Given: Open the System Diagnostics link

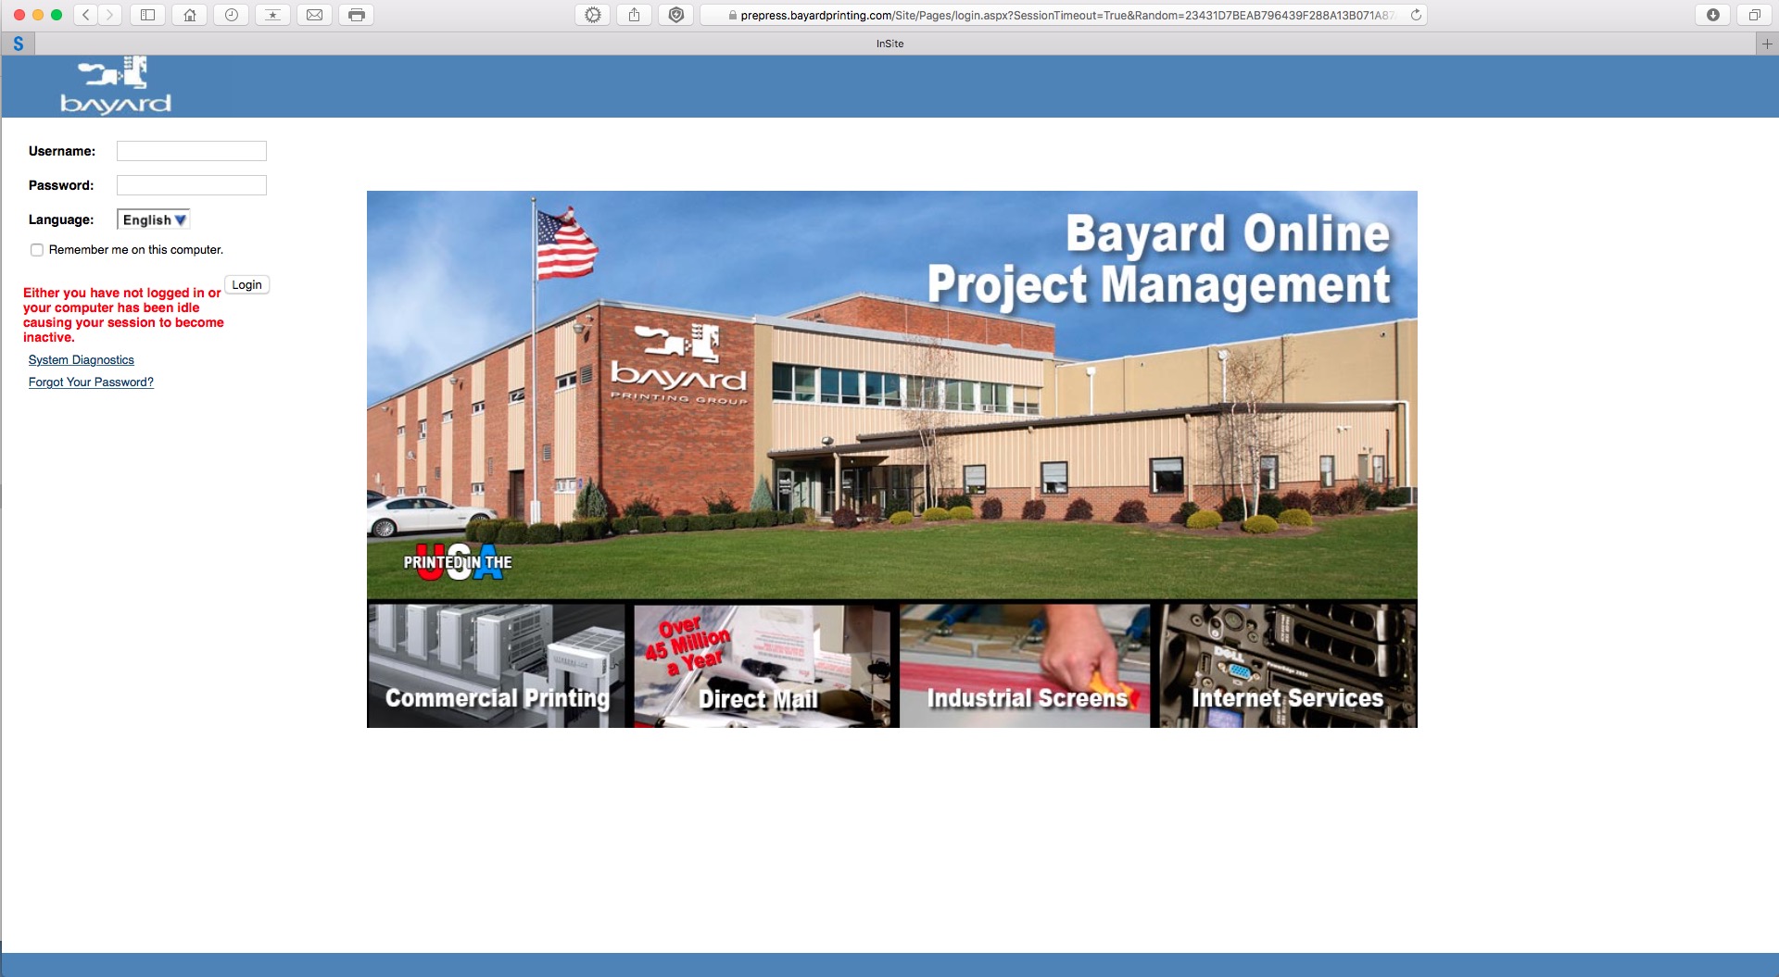Looking at the screenshot, I should 82,360.
